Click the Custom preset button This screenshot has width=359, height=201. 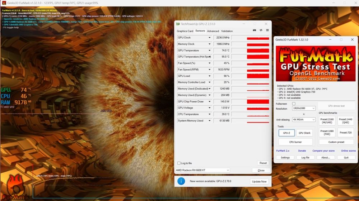(336, 142)
